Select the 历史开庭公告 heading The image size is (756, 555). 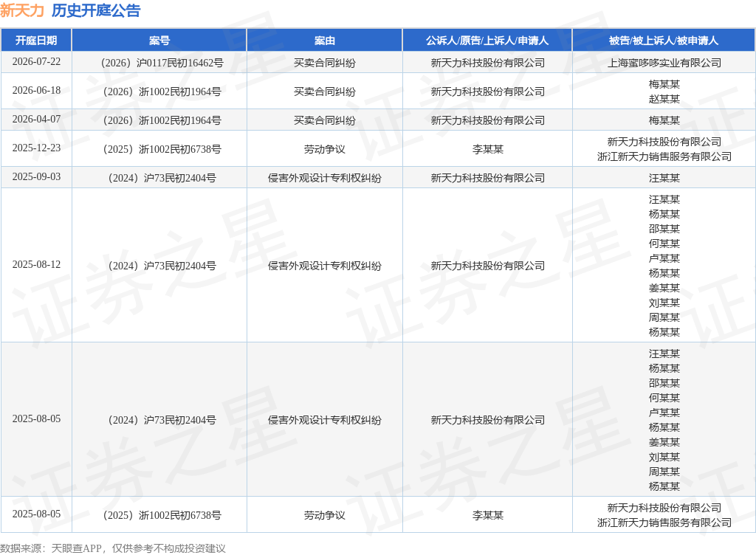click(96, 10)
